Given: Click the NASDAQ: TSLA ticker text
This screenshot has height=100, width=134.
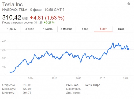Looking at the screenshot, I should point(15,10).
